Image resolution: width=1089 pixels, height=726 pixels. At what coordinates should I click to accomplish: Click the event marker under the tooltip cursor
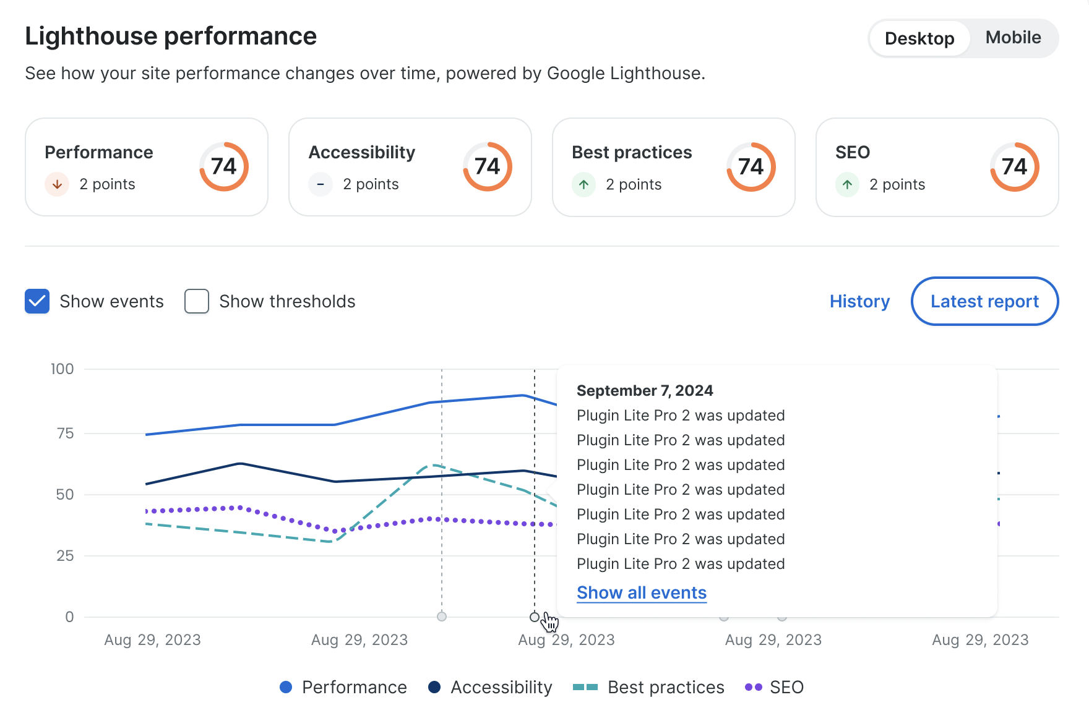point(534,617)
